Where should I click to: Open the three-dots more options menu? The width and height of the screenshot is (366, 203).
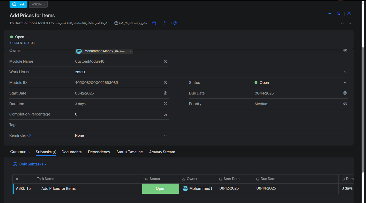coord(329,13)
